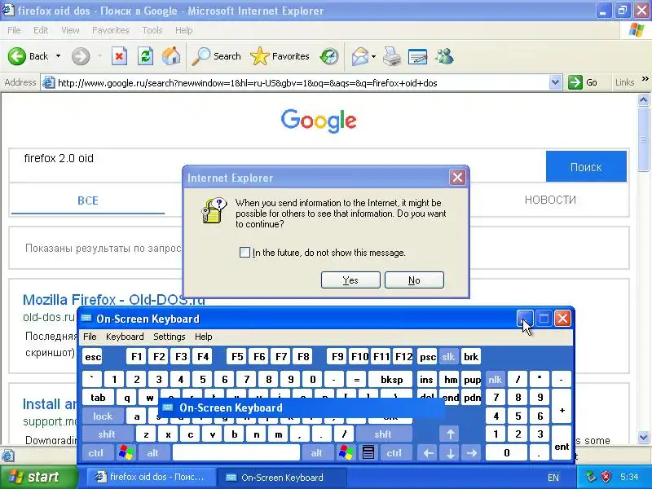Click the page vertical scrollbar thumb

click(x=643, y=139)
